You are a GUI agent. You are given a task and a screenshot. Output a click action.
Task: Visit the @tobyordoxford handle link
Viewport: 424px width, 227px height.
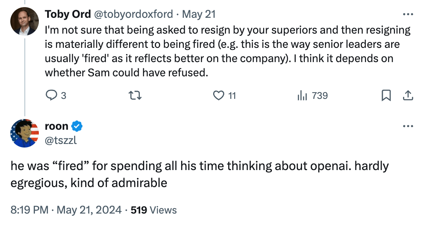point(133,14)
